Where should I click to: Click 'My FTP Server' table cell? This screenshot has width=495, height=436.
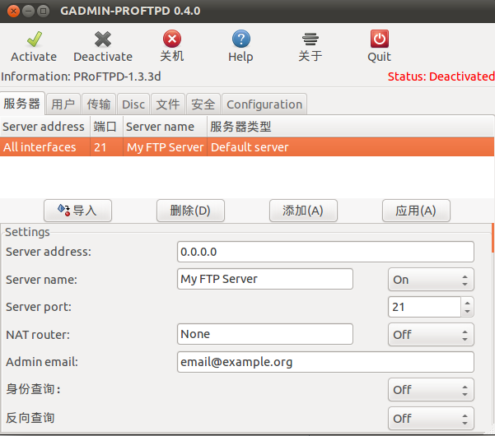(165, 147)
